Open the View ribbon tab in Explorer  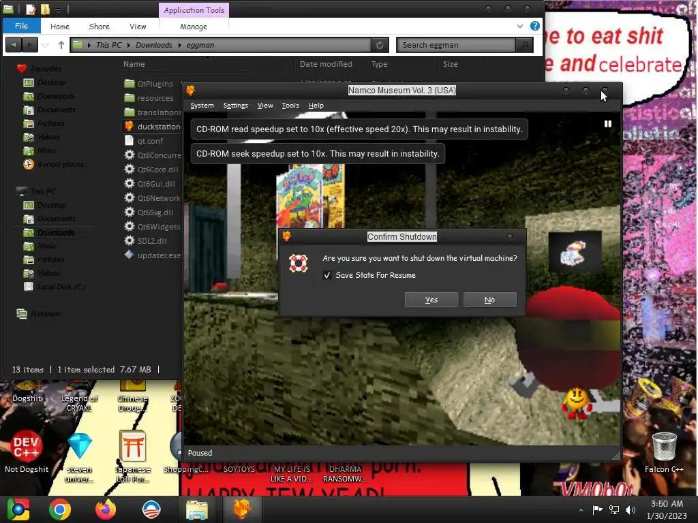tap(138, 27)
